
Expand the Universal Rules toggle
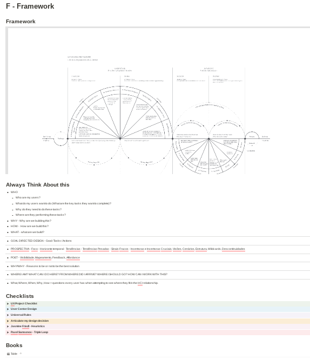click(x=8, y=315)
